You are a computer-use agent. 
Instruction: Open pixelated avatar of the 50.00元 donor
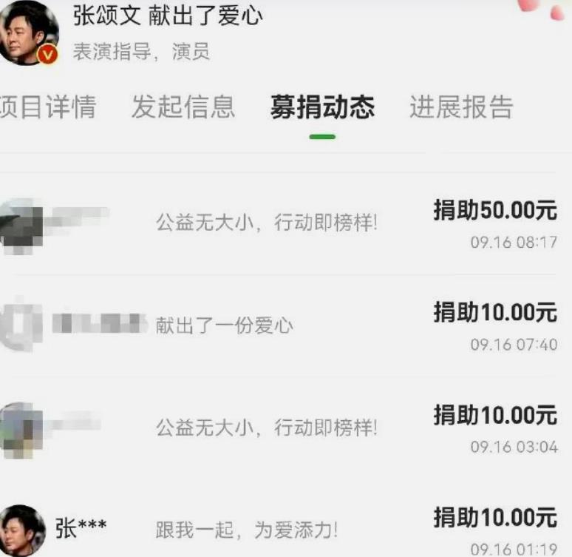pos(22,226)
